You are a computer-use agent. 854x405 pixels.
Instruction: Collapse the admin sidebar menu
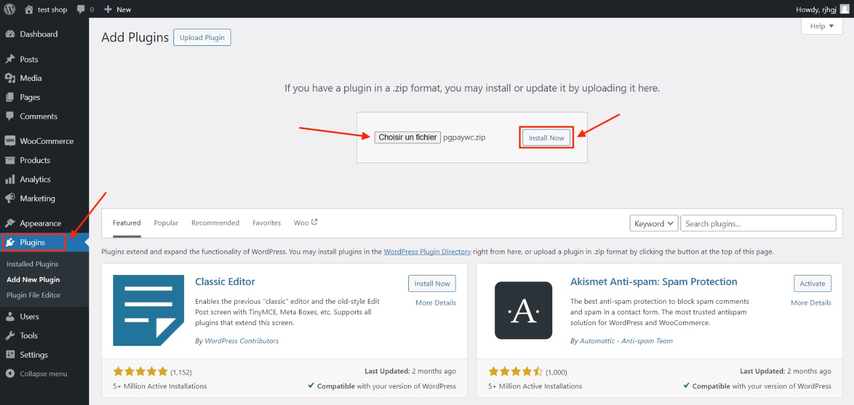click(x=36, y=374)
